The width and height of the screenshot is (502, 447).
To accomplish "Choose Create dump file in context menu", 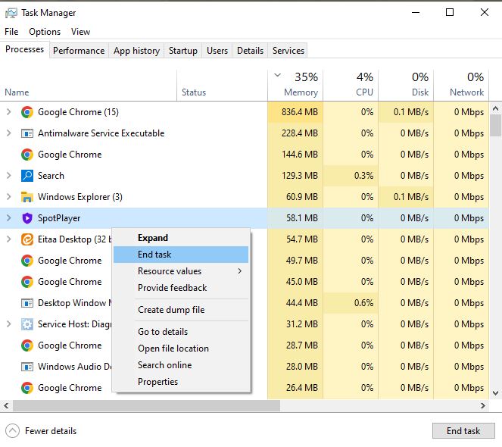I will tap(181, 310).
